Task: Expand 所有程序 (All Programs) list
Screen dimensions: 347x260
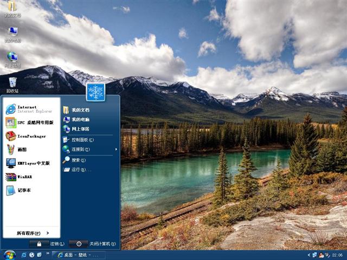Action: (33, 233)
